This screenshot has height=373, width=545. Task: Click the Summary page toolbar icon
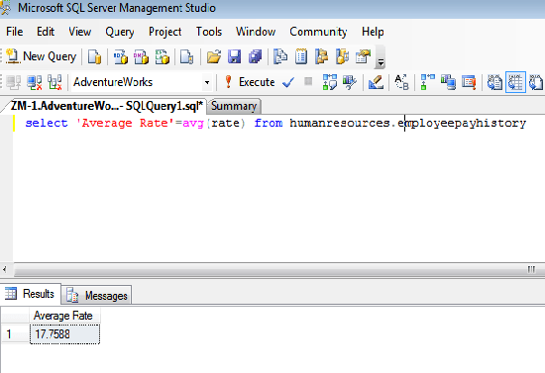tap(301, 56)
